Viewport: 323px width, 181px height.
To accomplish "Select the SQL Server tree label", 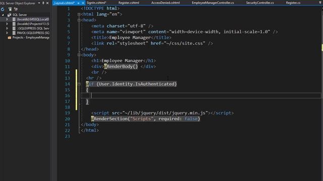I will pos(20,15).
